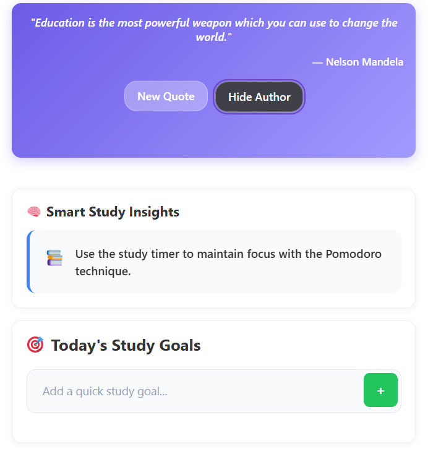Click the word "technique." in the tip
Viewport: 428px width, 454px height.
(103, 272)
